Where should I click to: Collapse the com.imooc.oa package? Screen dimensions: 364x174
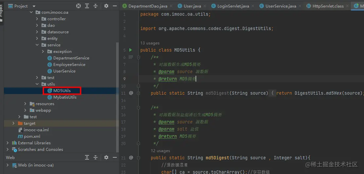click(31, 12)
